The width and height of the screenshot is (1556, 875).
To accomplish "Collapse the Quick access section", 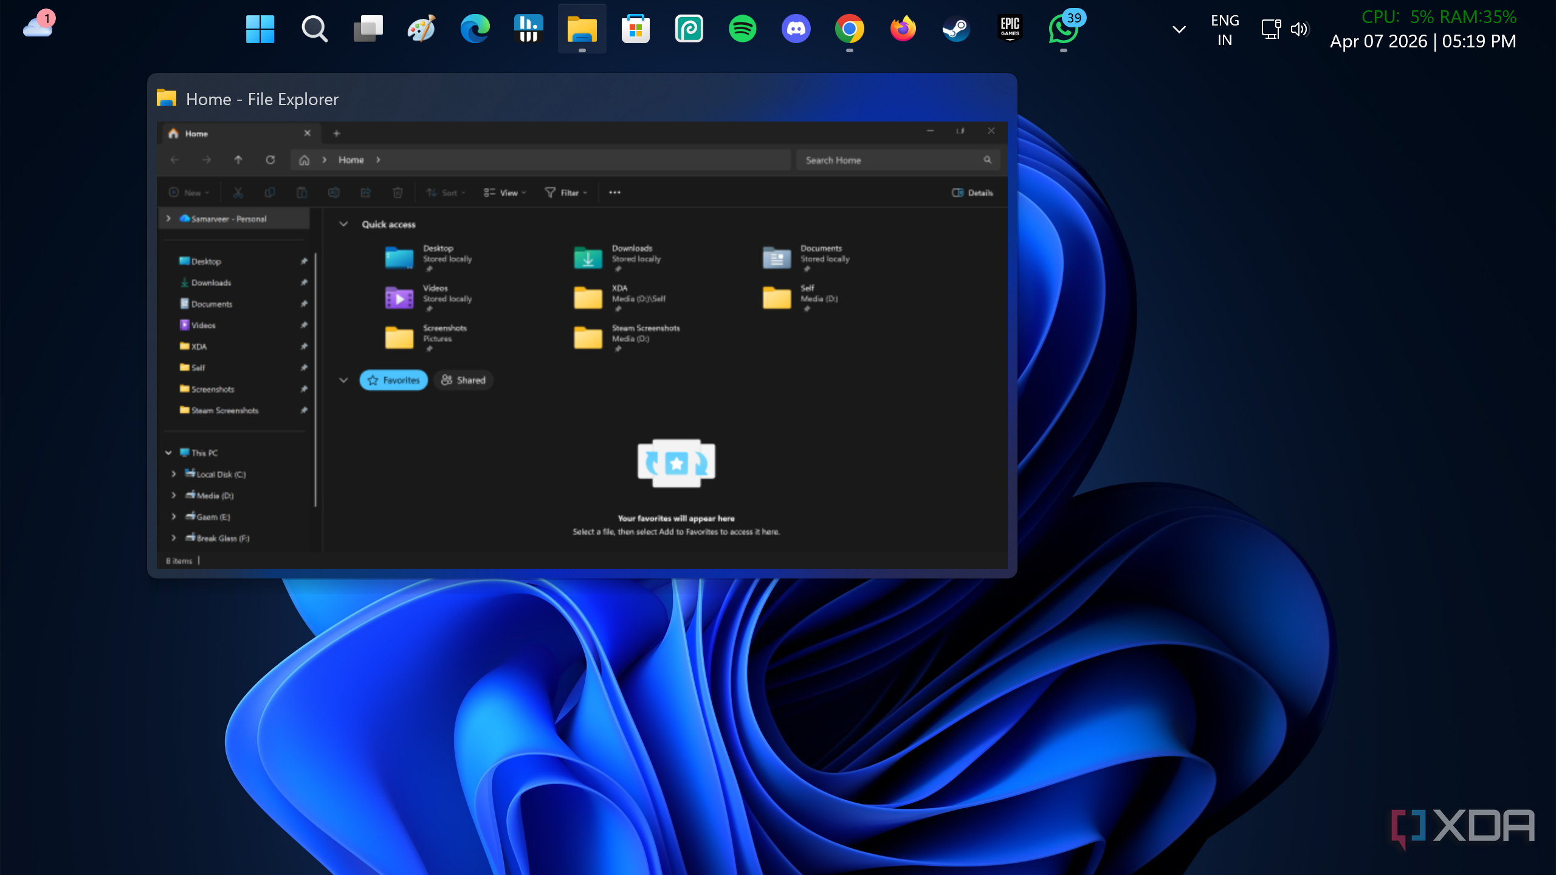I will pos(343,224).
